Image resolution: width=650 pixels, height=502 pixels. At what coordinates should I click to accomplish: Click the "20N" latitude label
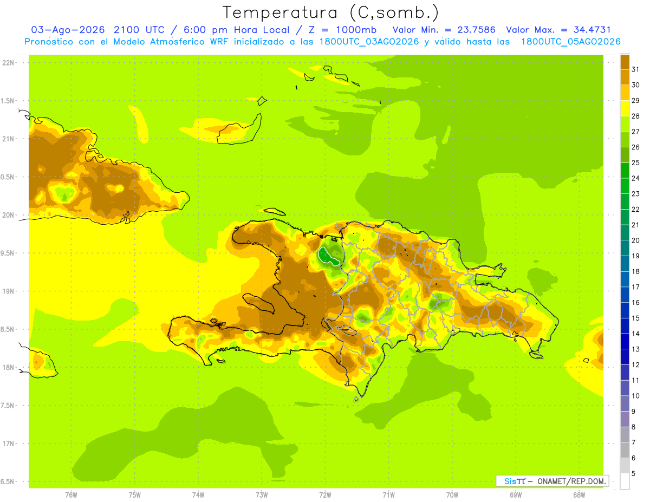9,215
